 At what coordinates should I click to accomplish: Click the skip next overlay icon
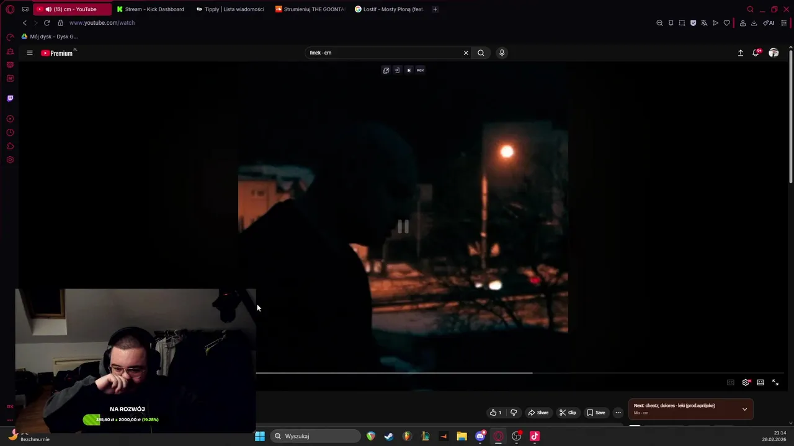tap(408, 70)
